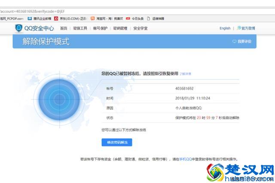The image size is (275, 183).
Task: Open the 密码管理 navigation item
Action: tap(120, 28)
